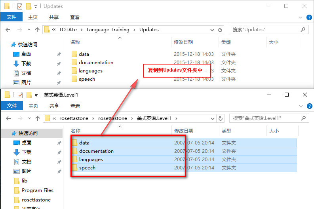
Task: Click the 搜索"美式英语.Level1" search field
Action: pyautogui.click(x=269, y=118)
